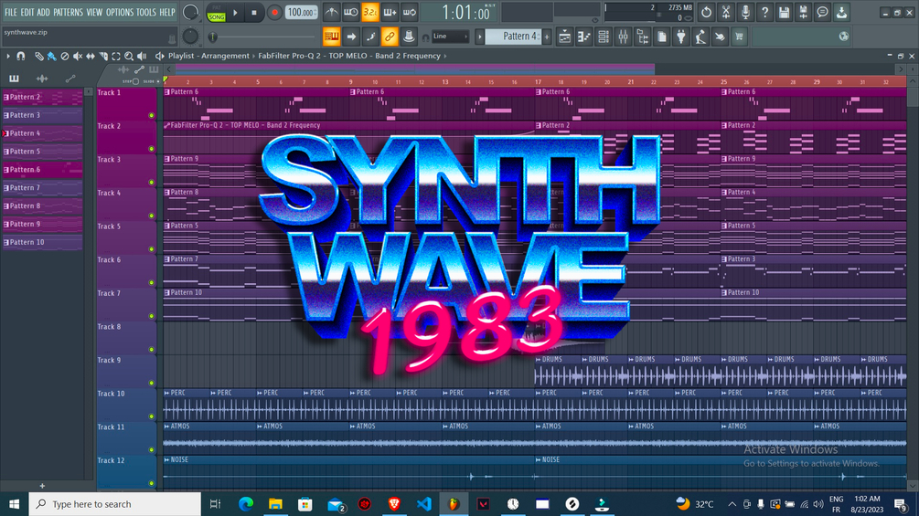Open menu of first DRUMS audio clip
The width and height of the screenshot is (919, 516).
point(539,359)
